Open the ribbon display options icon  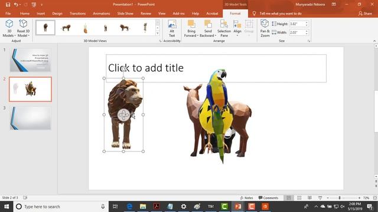(334, 4)
